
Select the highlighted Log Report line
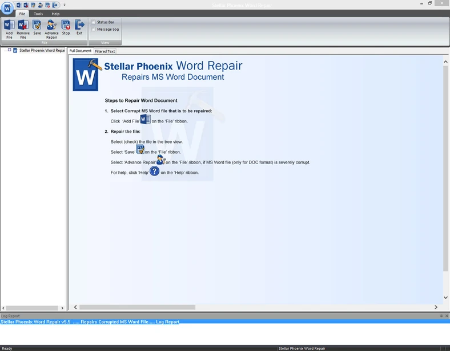225,322
